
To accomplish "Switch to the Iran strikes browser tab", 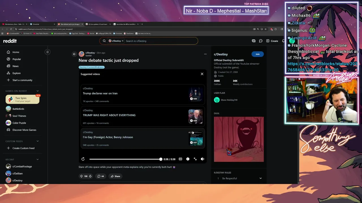I will coord(126,24).
